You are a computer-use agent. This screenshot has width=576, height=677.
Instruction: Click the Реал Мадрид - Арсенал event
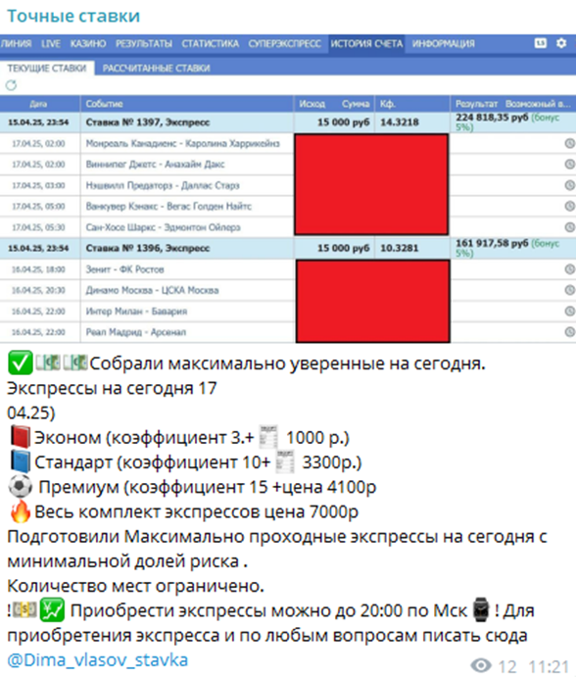(x=135, y=332)
